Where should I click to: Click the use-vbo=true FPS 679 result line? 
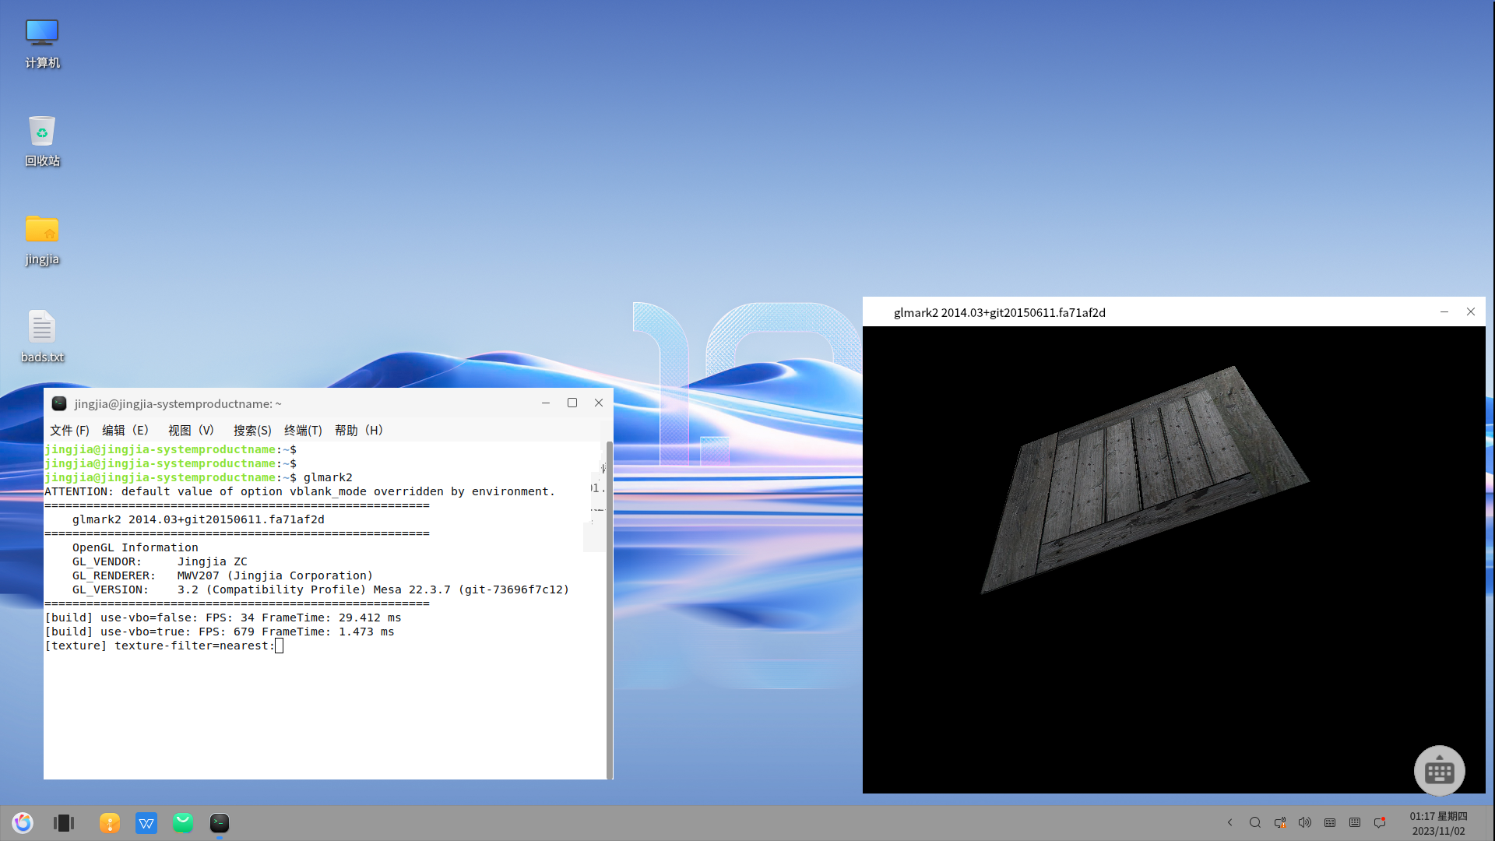pyautogui.click(x=220, y=632)
